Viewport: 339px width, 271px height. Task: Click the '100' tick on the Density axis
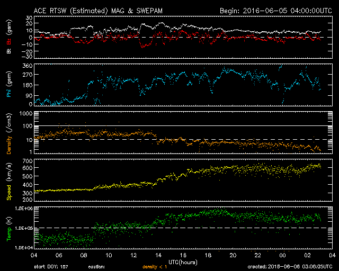click(x=28, y=126)
